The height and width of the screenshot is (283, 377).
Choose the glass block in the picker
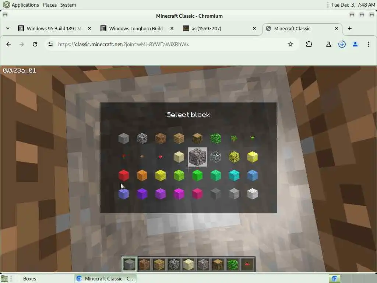tap(216, 157)
